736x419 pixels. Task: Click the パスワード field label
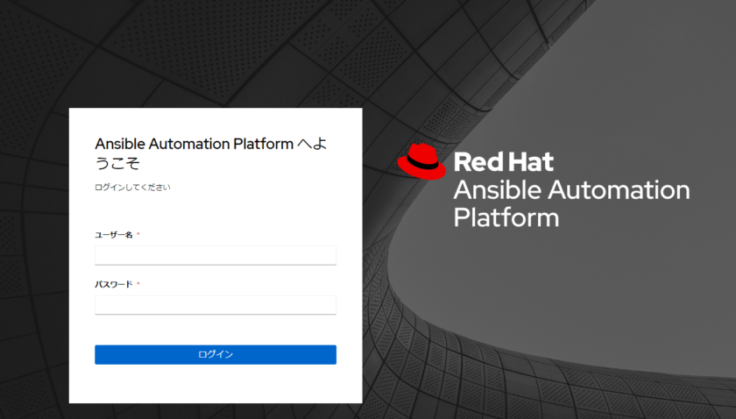click(x=114, y=284)
